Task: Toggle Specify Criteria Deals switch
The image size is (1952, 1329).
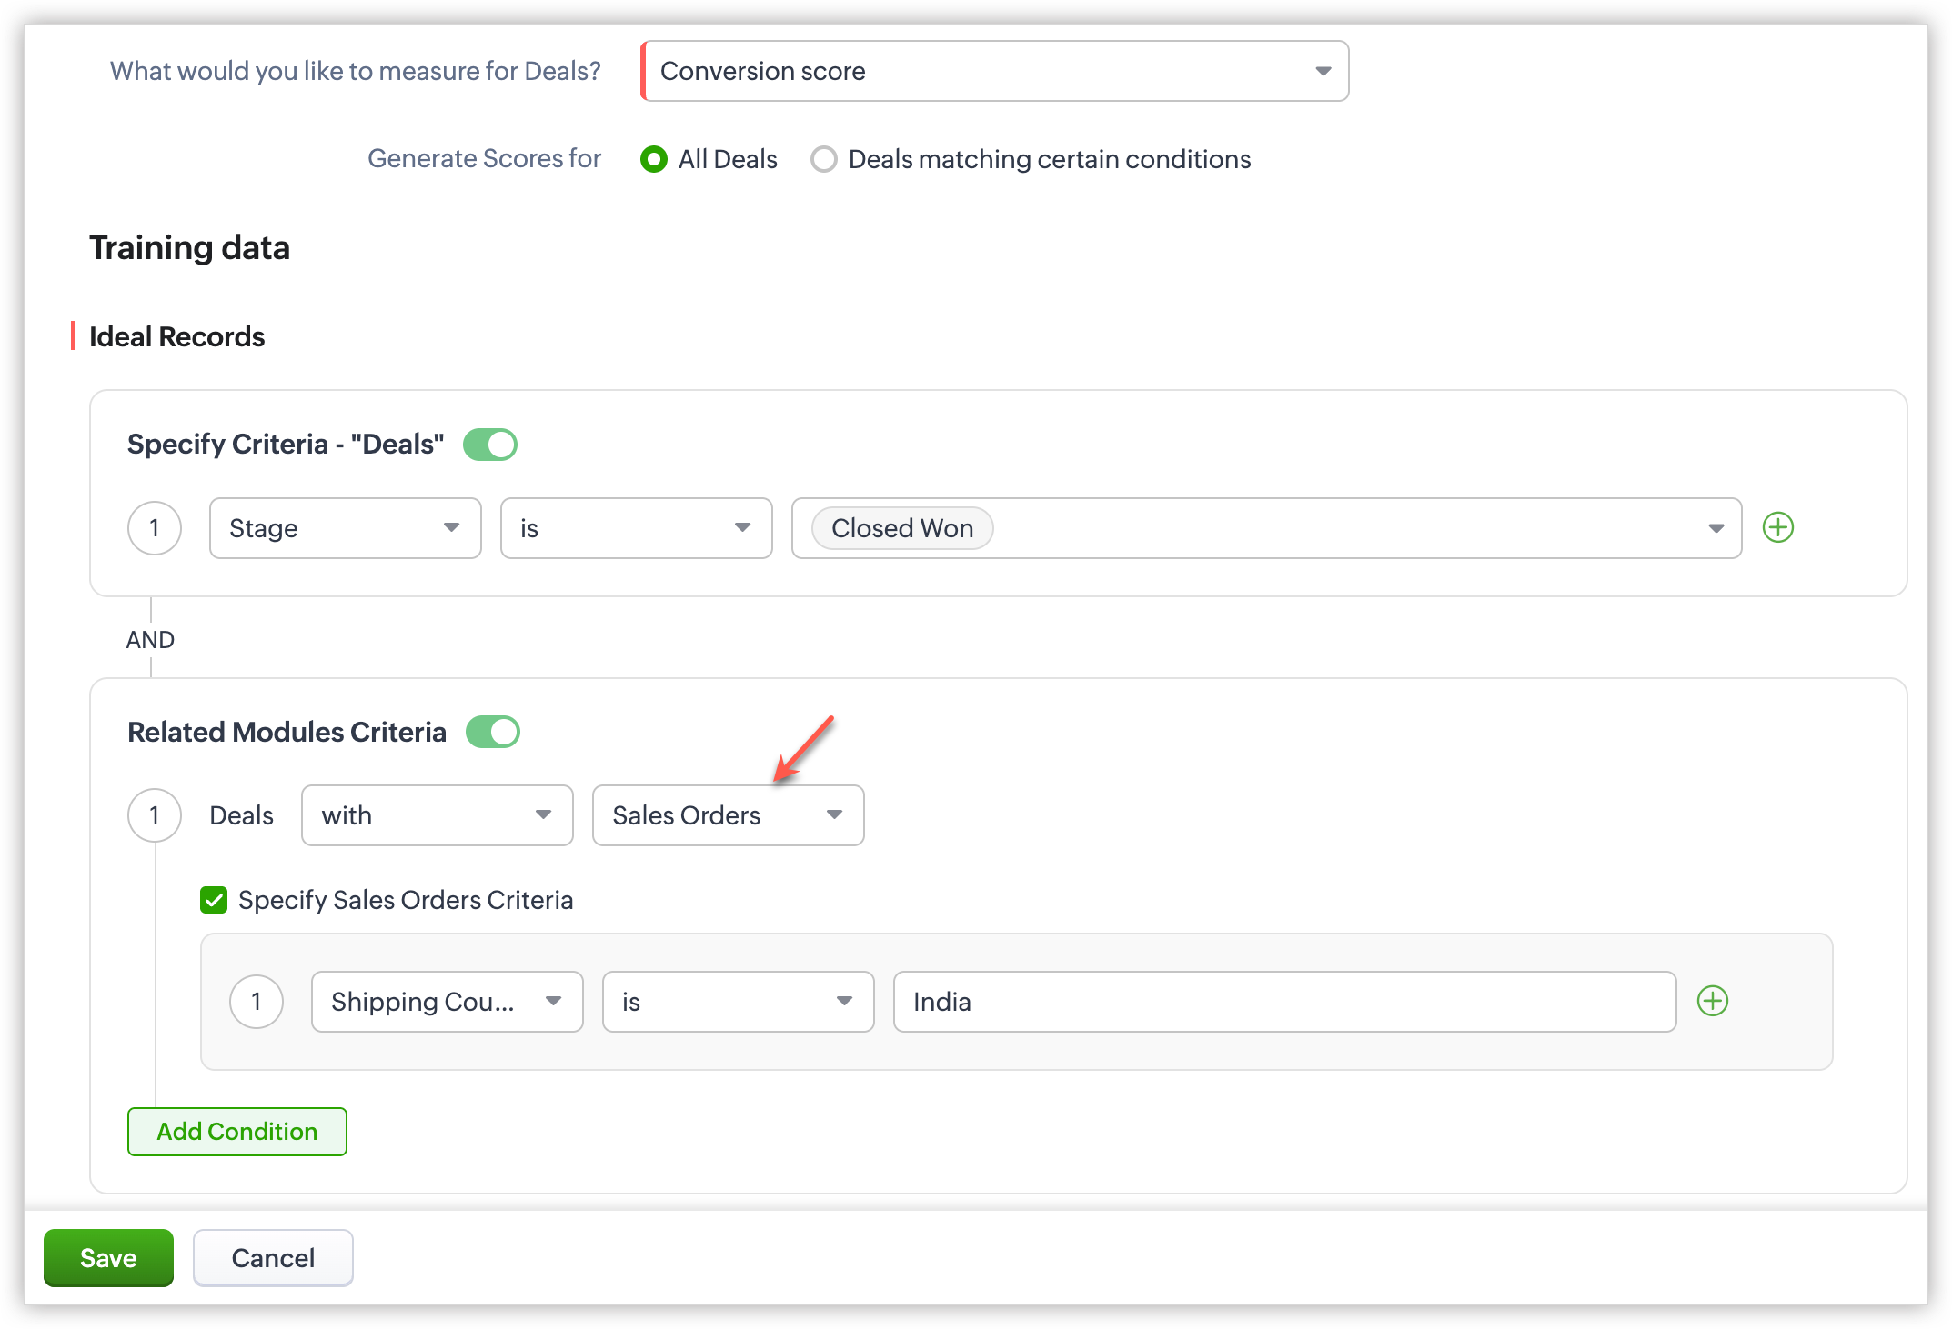Action: [490, 445]
